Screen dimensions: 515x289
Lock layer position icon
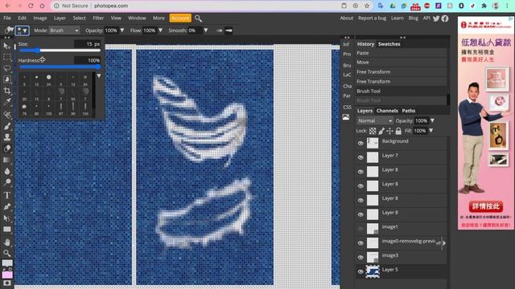click(x=389, y=131)
